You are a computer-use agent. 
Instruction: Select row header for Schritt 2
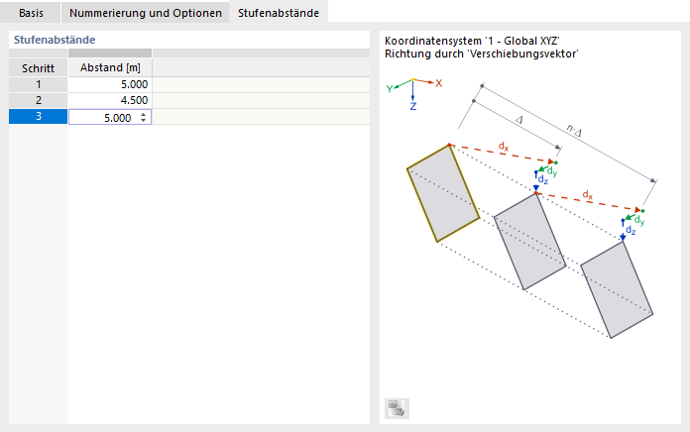coord(39,100)
